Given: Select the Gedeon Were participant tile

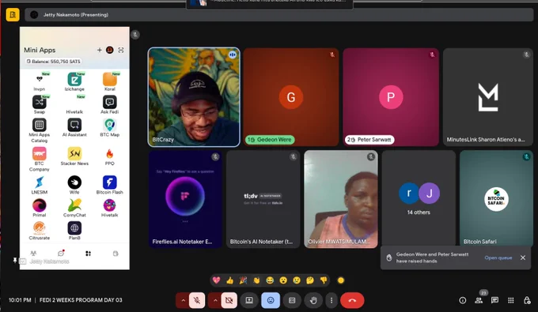Looking at the screenshot, I should click(x=291, y=97).
